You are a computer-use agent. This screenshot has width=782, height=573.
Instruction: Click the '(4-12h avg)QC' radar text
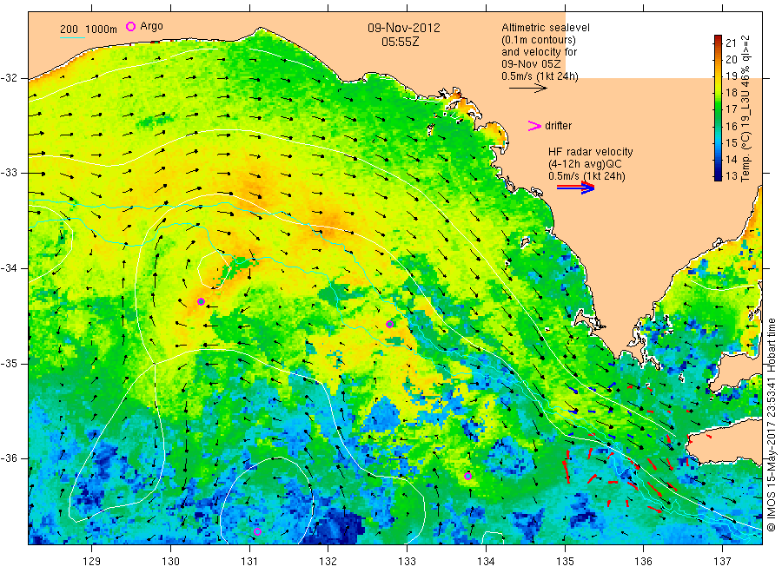click(585, 164)
